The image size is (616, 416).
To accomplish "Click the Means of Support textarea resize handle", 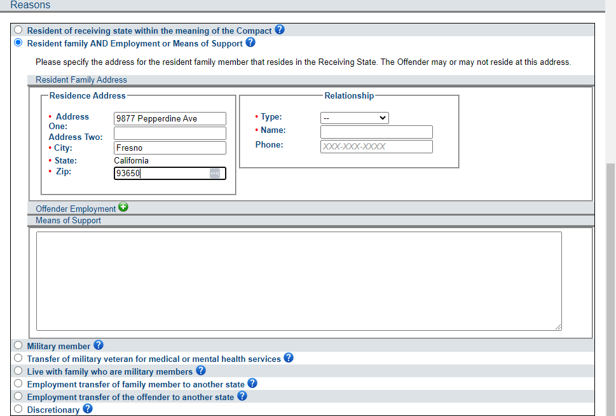I will click(558, 327).
